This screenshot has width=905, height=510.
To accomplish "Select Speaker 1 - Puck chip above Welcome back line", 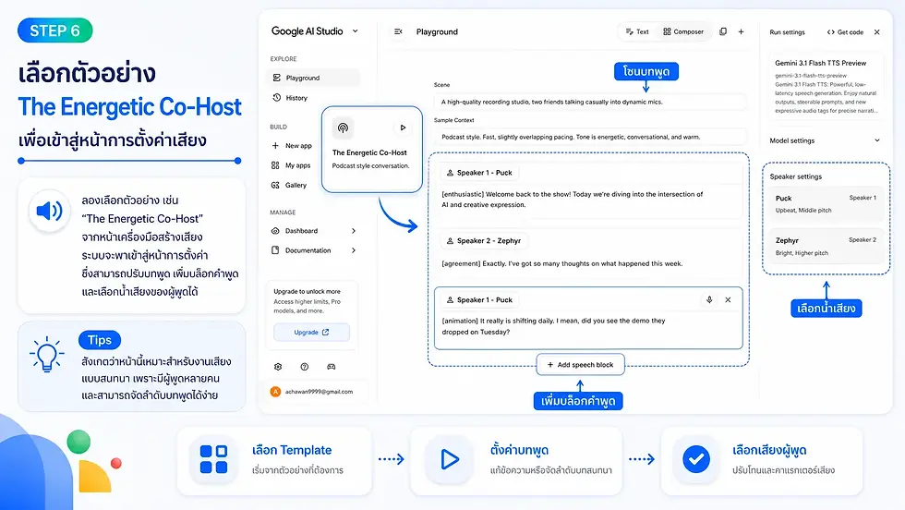I will [x=479, y=173].
